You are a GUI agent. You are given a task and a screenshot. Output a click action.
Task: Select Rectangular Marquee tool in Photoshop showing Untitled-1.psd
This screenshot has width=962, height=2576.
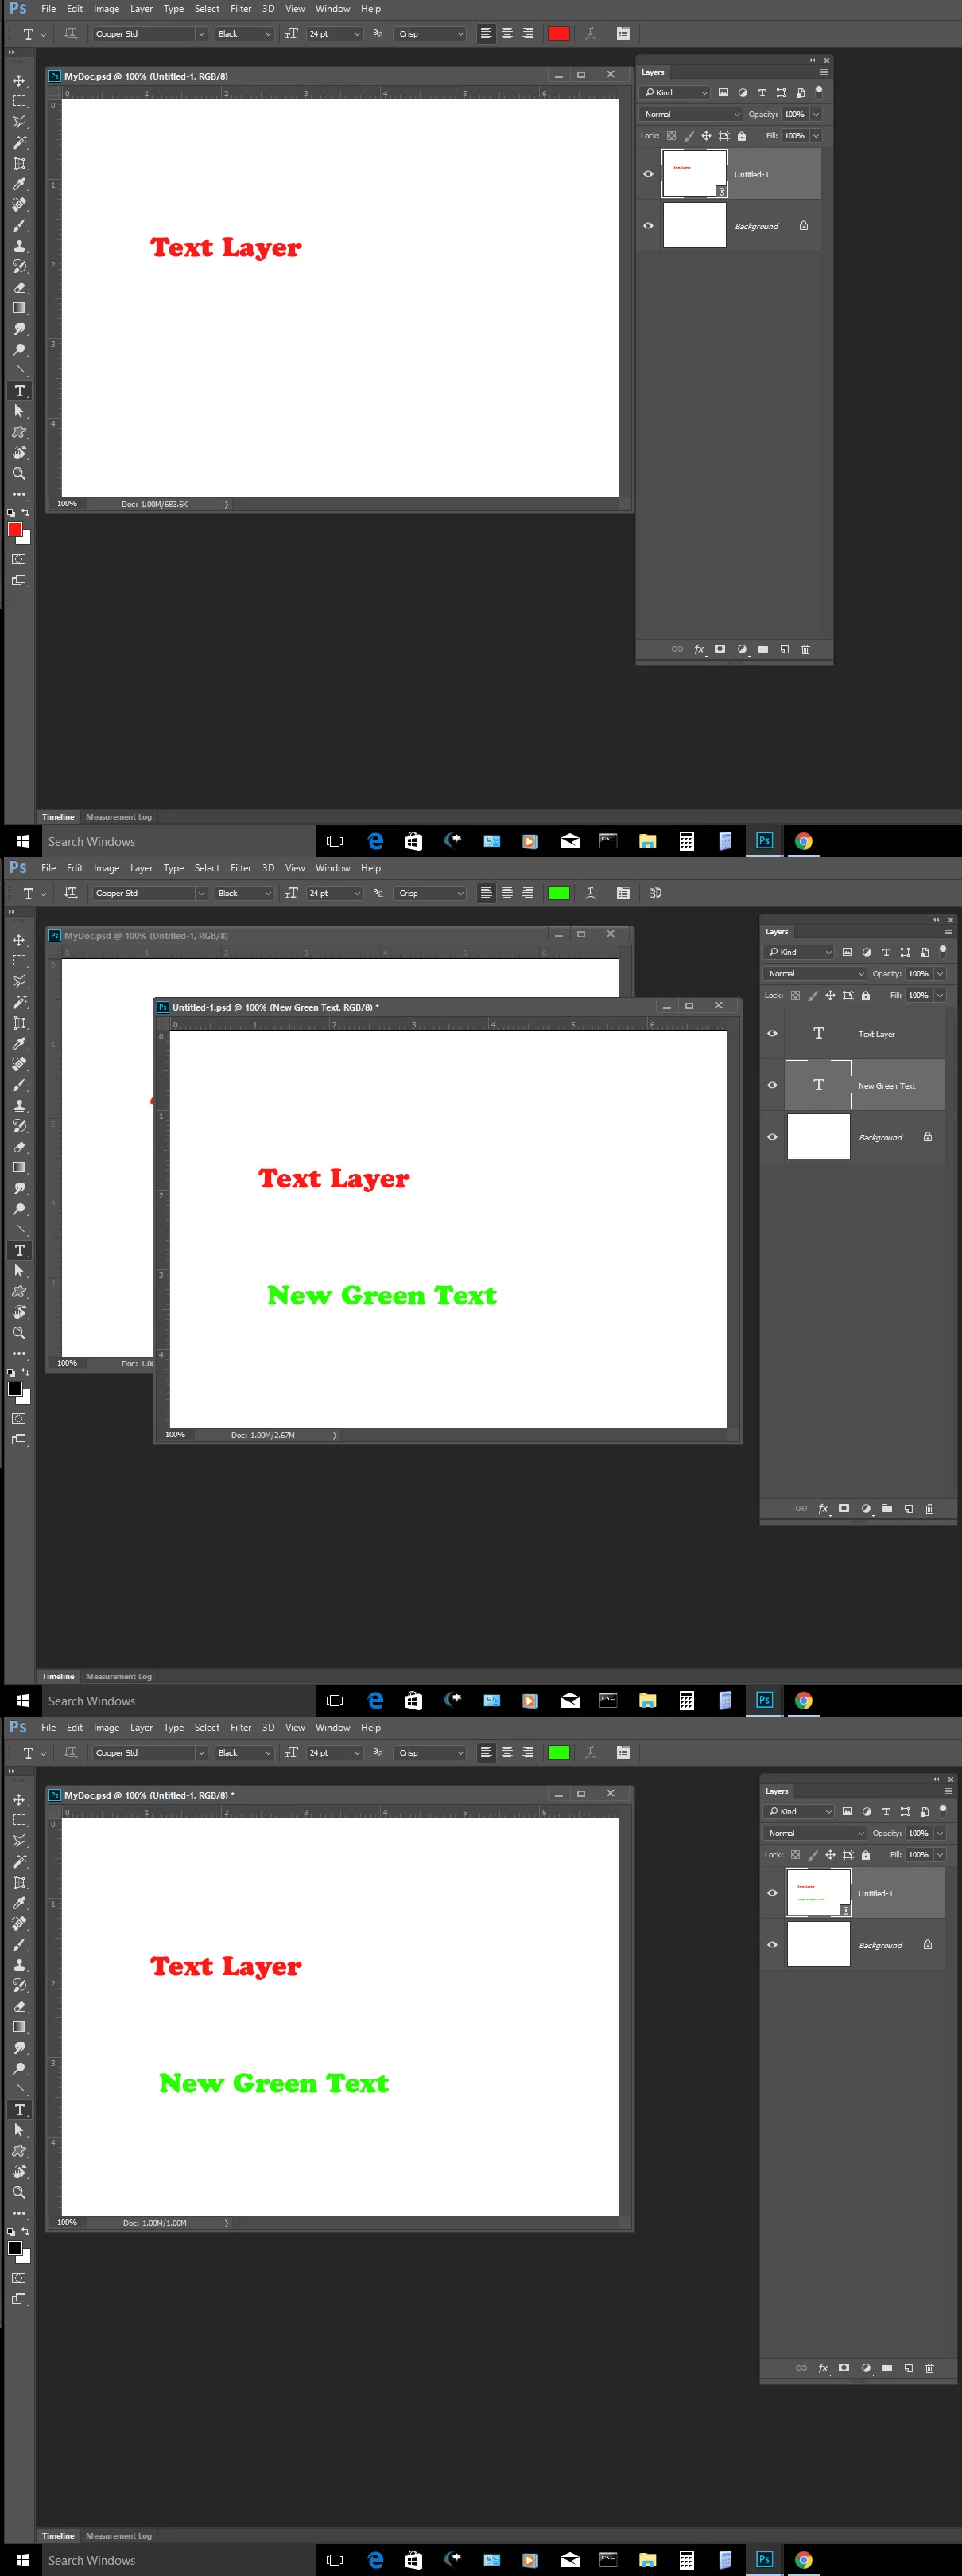point(19,960)
